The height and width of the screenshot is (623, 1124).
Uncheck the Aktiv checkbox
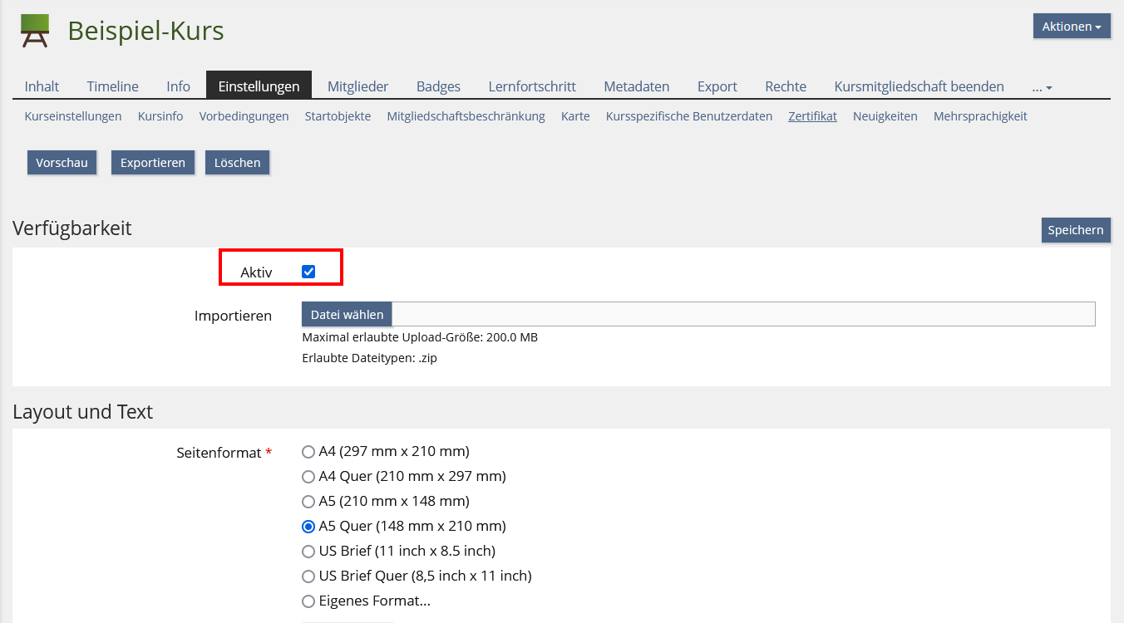point(308,272)
